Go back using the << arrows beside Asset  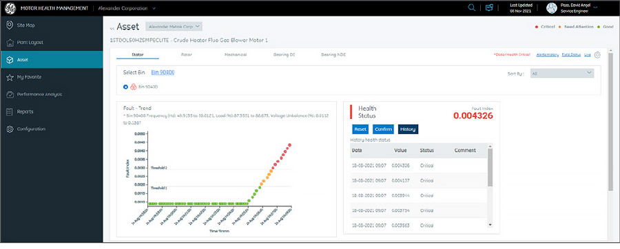pyautogui.click(x=112, y=28)
